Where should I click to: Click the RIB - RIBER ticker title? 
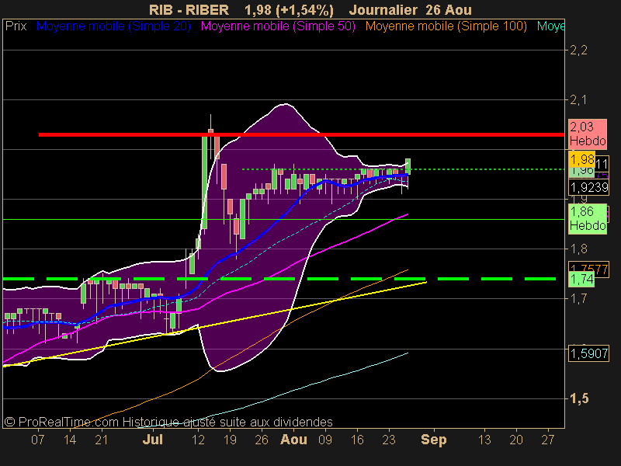coord(189,10)
